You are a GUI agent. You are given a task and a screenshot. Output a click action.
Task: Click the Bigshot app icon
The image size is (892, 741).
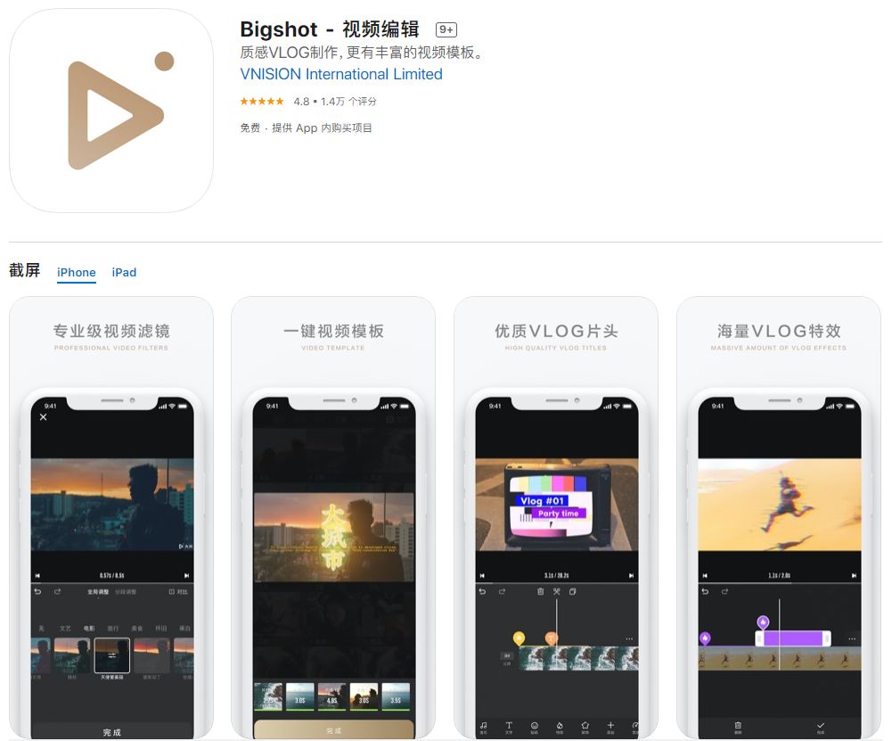111,111
